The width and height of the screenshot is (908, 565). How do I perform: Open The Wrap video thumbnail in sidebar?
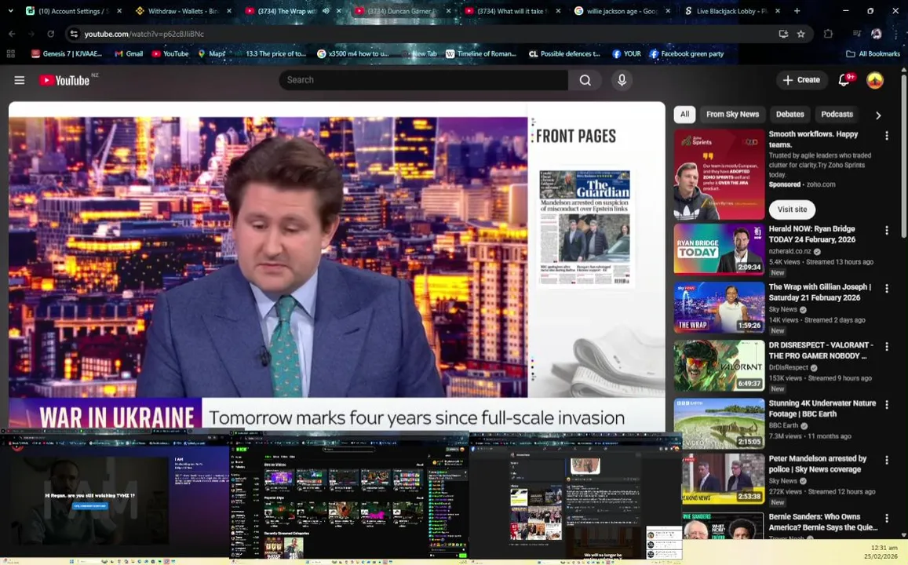[x=719, y=308]
